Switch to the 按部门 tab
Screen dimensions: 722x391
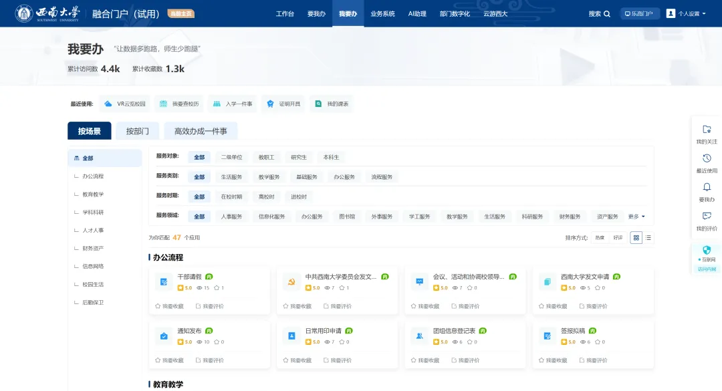pyautogui.click(x=138, y=131)
